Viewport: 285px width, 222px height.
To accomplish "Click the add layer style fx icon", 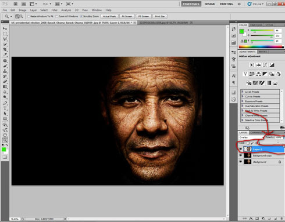I will (x=251, y=219).
